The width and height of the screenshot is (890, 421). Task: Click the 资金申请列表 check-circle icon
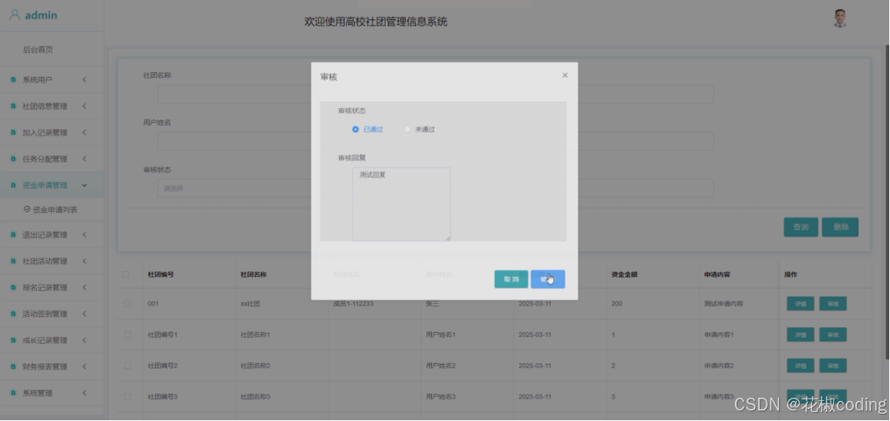pos(27,209)
